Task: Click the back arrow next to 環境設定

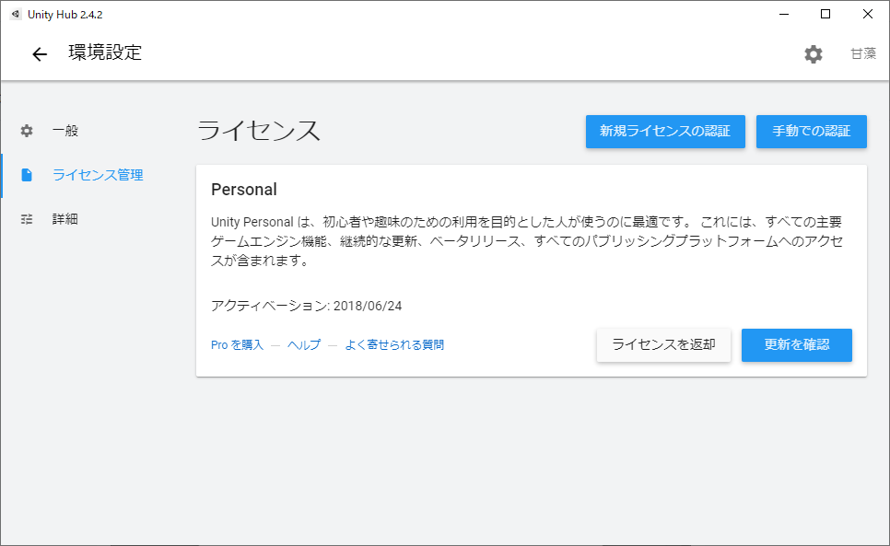Action: point(39,53)
